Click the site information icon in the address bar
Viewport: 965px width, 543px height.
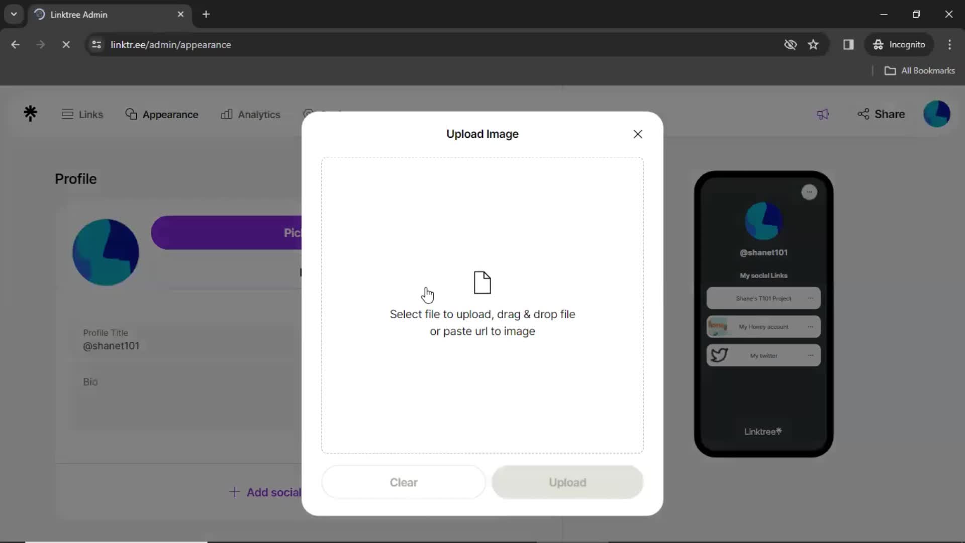(x=96, y=45)
